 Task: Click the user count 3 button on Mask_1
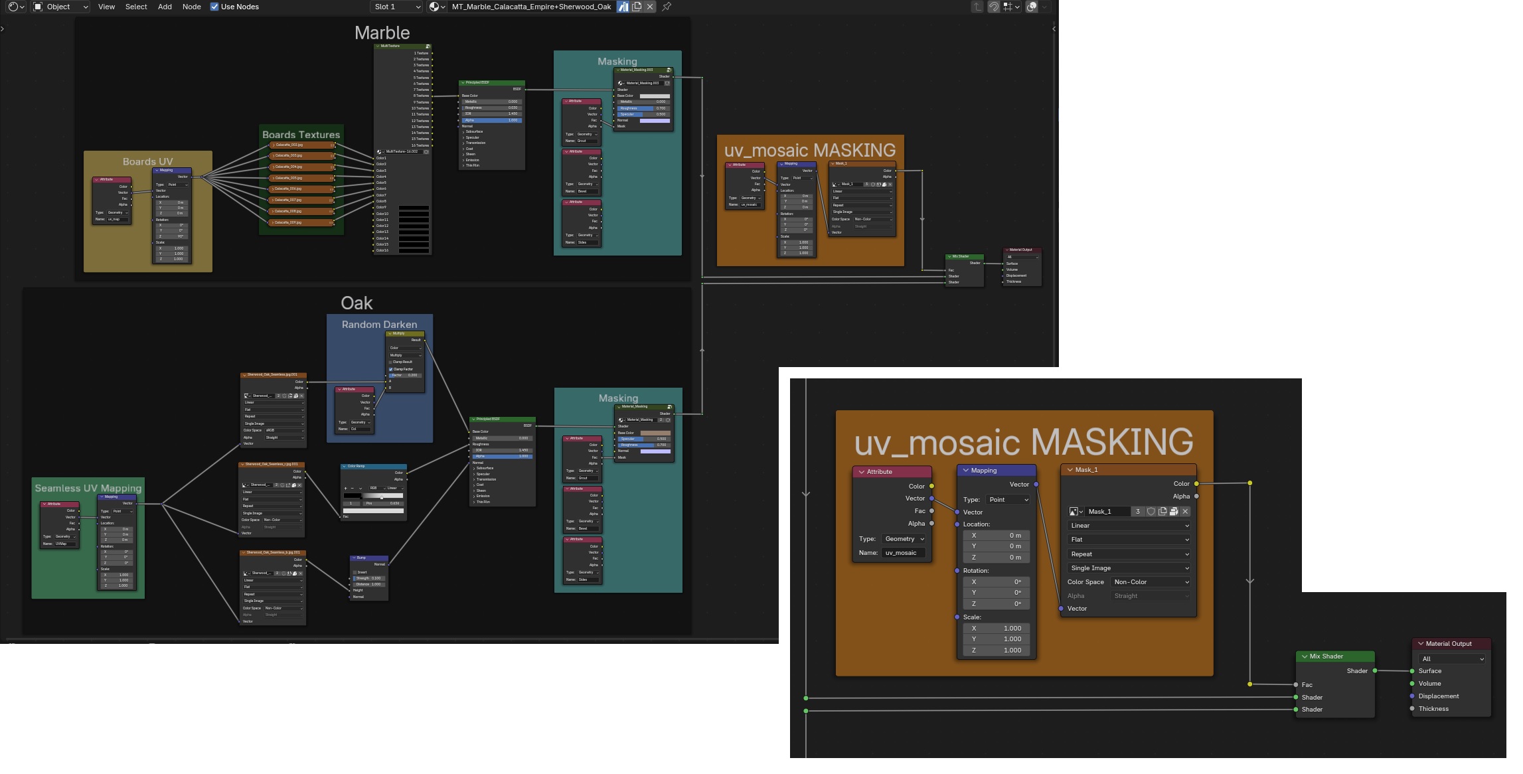(x=1138, y=512)
